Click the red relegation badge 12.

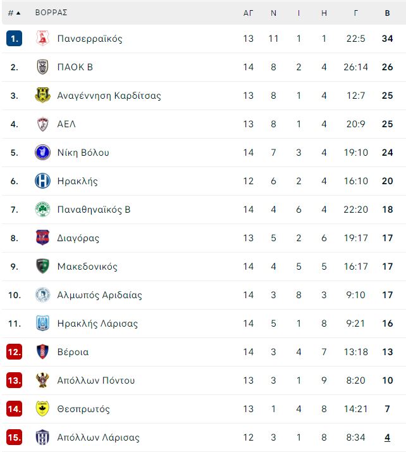(x=14, y=352)
